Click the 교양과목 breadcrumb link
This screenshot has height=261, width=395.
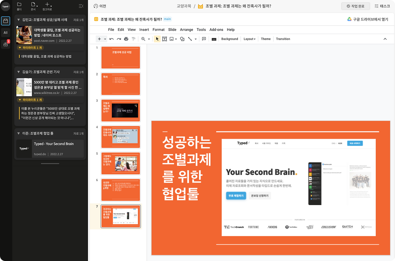click(184, 6)
